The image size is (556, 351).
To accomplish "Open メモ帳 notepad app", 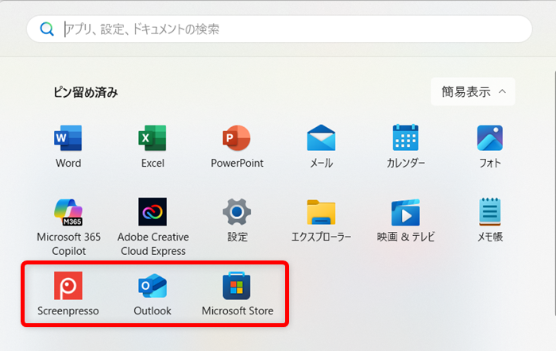I will 490,220.
